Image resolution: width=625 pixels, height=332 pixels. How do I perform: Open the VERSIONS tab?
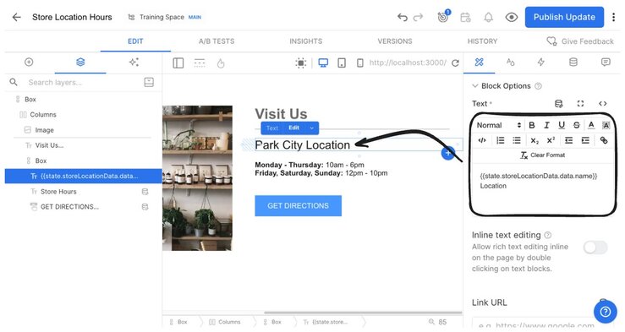point(395,41)
